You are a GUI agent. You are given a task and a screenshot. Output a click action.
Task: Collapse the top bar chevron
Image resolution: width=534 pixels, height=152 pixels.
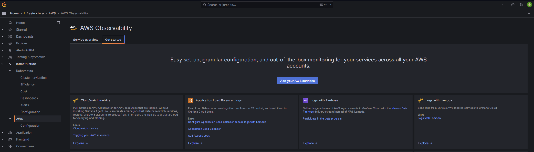tap(529, 14)
